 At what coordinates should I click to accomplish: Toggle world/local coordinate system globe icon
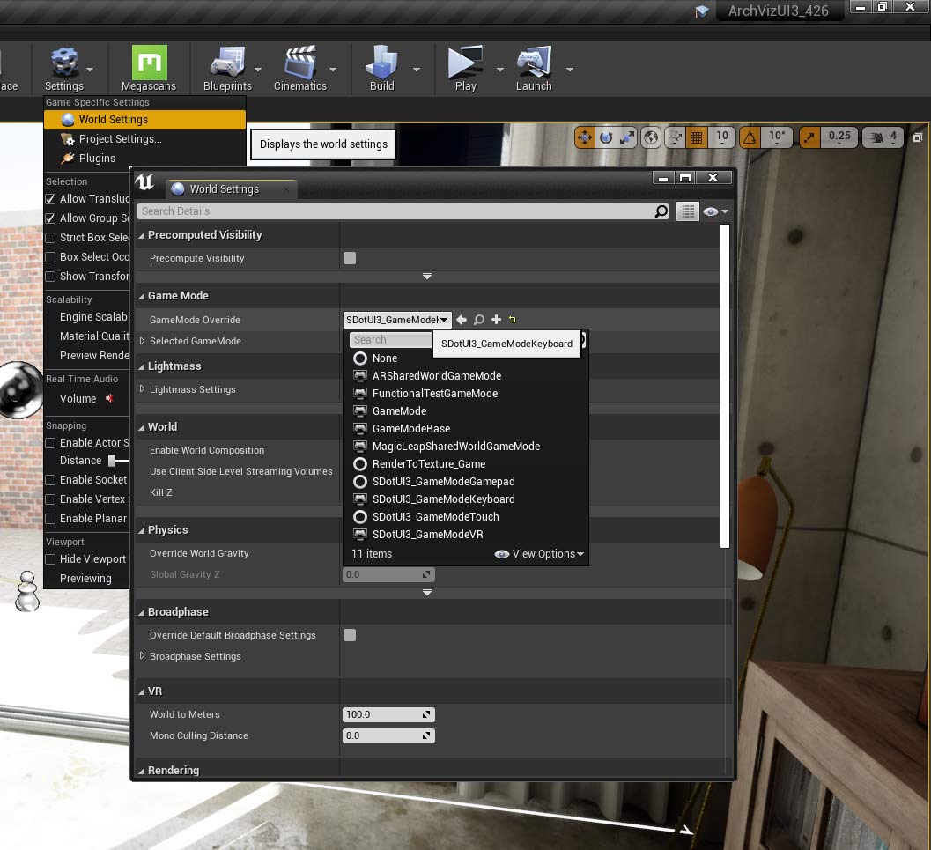tap(651, 137)
